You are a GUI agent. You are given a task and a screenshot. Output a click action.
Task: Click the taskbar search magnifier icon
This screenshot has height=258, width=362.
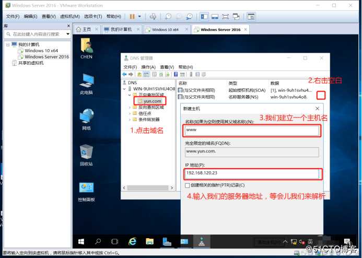coord(98,242)
